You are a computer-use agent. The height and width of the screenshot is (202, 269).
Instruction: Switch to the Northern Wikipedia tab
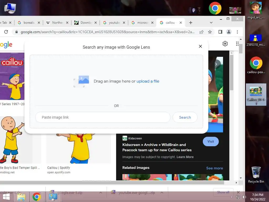pos(55,23)
